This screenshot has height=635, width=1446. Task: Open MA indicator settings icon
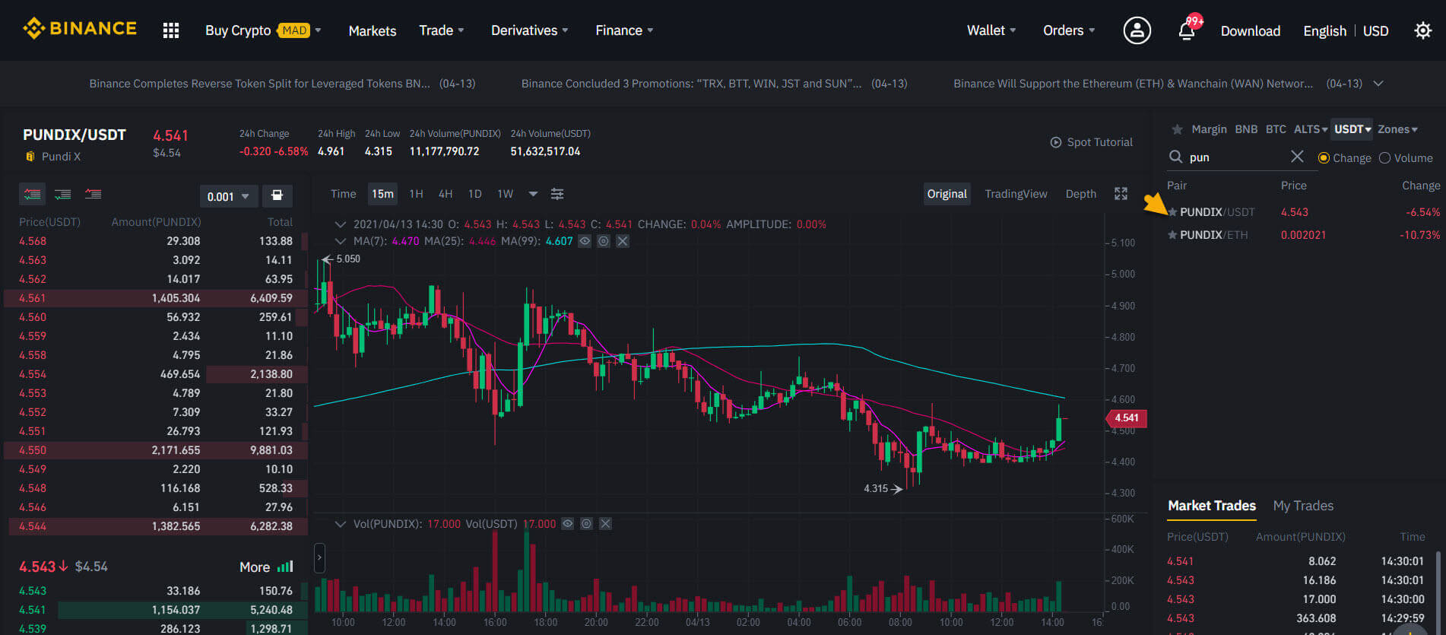tap(604, 241)
